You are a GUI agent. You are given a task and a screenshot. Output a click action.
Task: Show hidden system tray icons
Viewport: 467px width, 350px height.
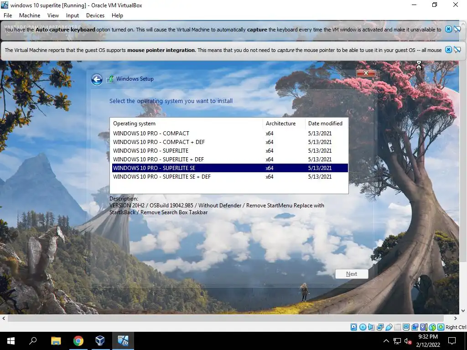pyautogui.click(x=386, y=341)
